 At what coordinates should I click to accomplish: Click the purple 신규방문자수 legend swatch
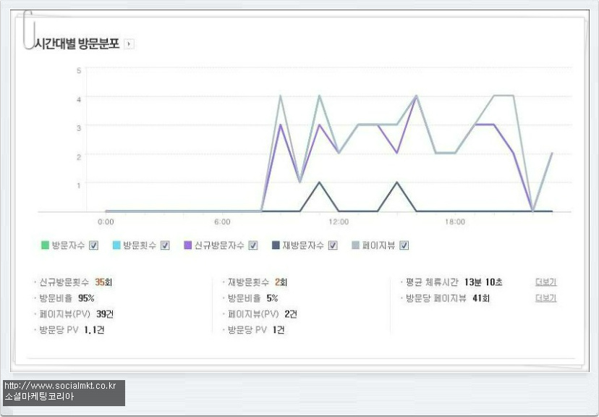click(188, 245)
